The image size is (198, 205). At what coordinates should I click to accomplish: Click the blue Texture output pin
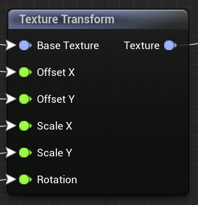point(171,46)
